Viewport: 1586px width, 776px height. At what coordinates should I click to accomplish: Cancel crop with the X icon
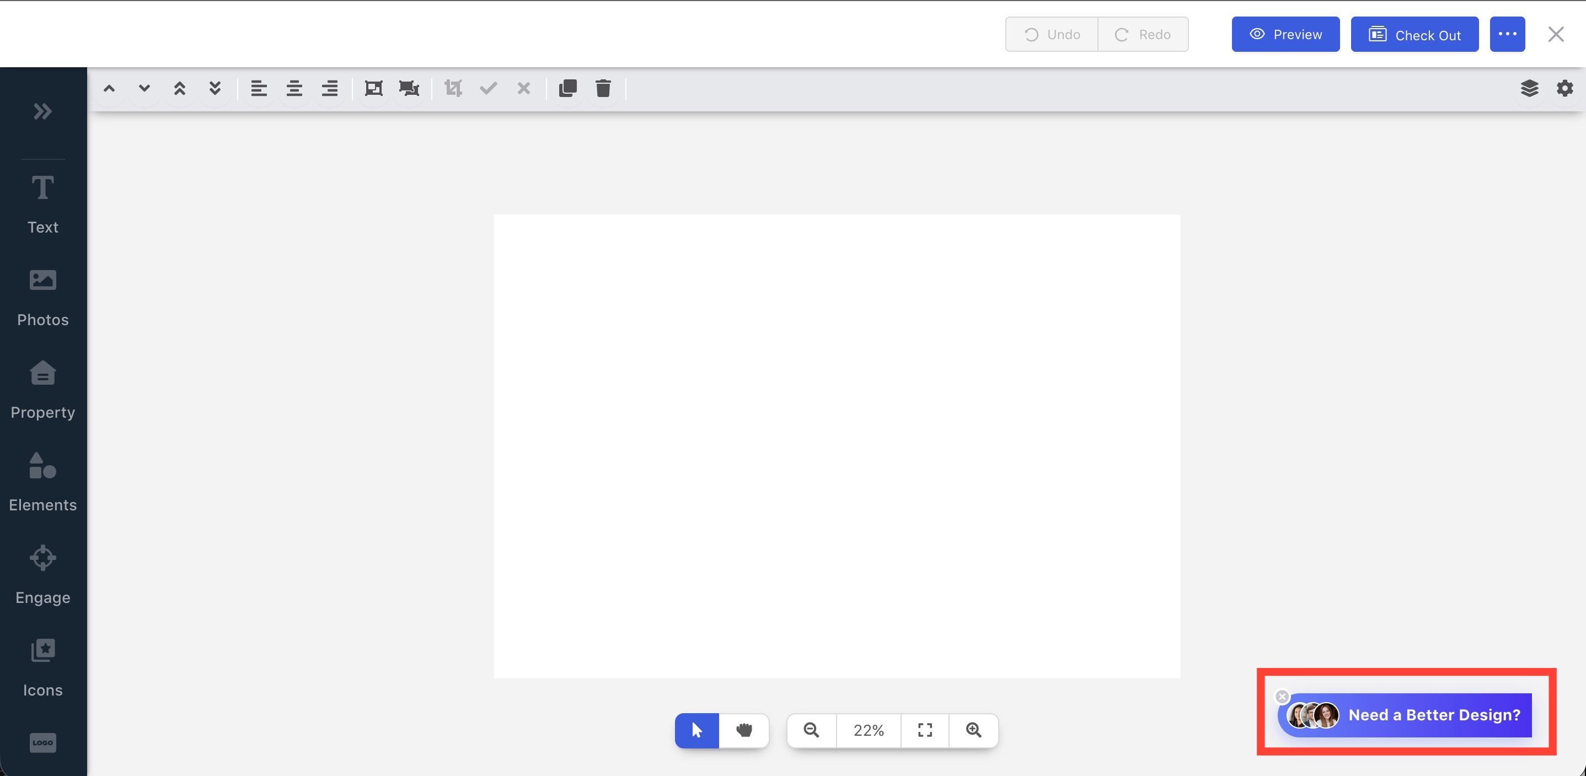523,89
